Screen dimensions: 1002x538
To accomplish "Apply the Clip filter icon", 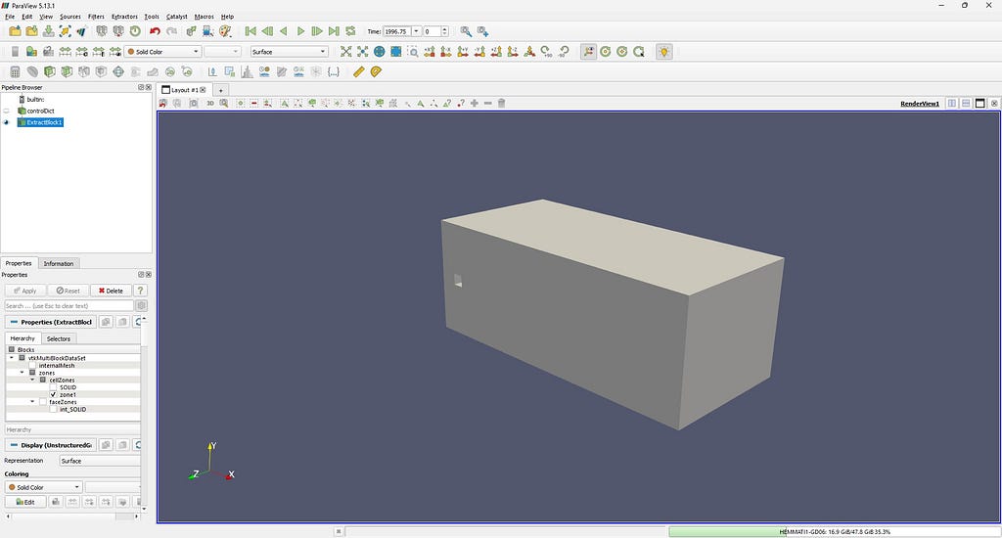I will tap(49, 71).
